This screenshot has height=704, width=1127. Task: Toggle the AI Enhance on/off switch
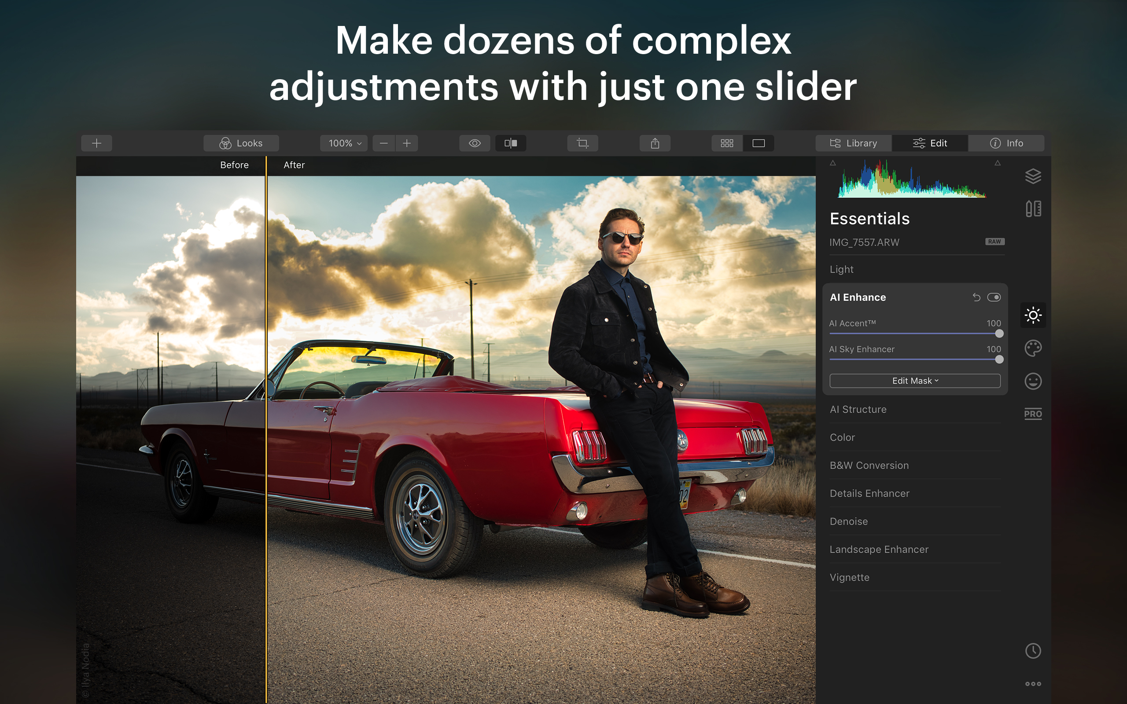point(993,297)
